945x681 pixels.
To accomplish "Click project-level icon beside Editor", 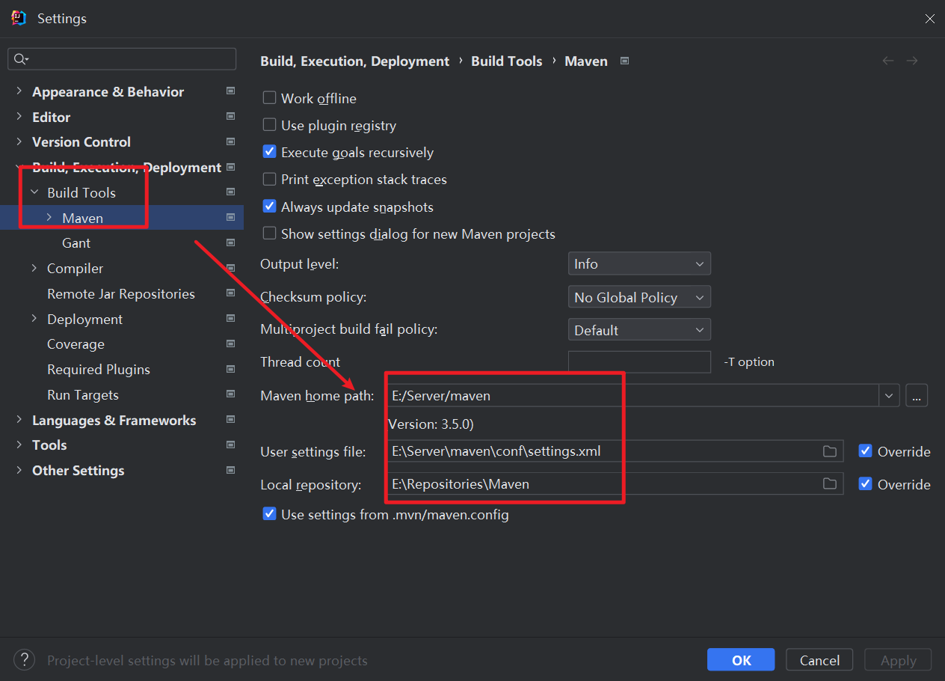I will point(230,117).
